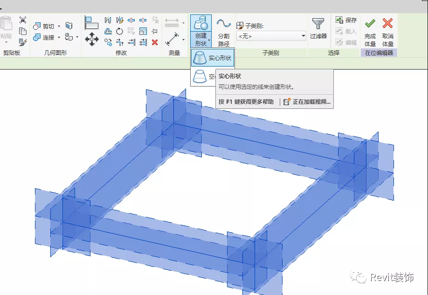Select the Move tool four-arrow icon

91,39
